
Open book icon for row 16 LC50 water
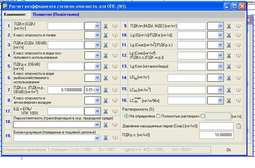pos(238,100)
